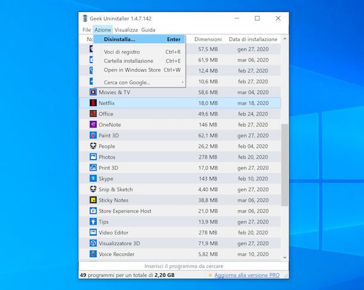Click the 146 MB size of OneNote
Image resolution: width=364 pixels, height=290 pixels.
coord(208,124)
